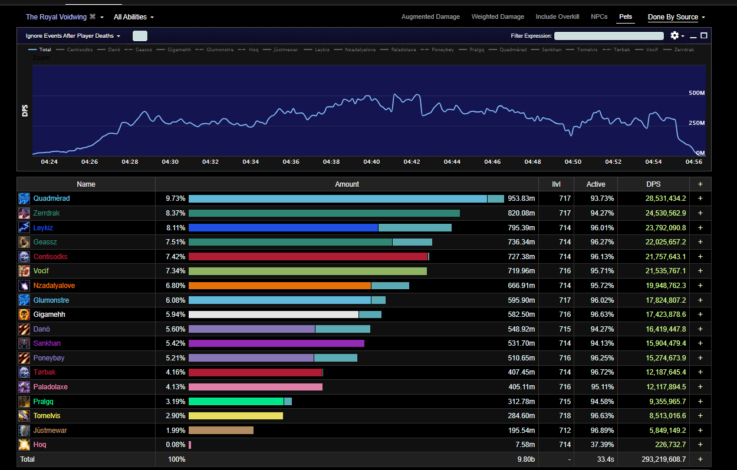The image size is (737, 470).
Task: Toggle Quadmérad series in chart legend
Action: pos(507,49)
